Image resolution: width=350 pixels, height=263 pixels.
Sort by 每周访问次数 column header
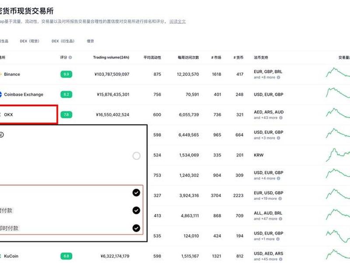pyautogui.click(x=188, y=57)
